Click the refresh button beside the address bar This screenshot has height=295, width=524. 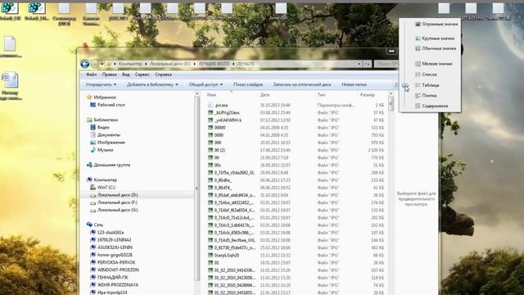[367, 64]
